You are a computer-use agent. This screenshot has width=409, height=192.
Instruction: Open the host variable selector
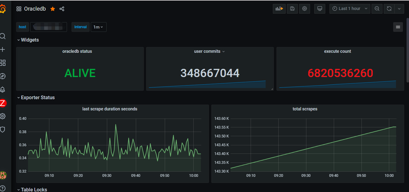click(48, 27)
